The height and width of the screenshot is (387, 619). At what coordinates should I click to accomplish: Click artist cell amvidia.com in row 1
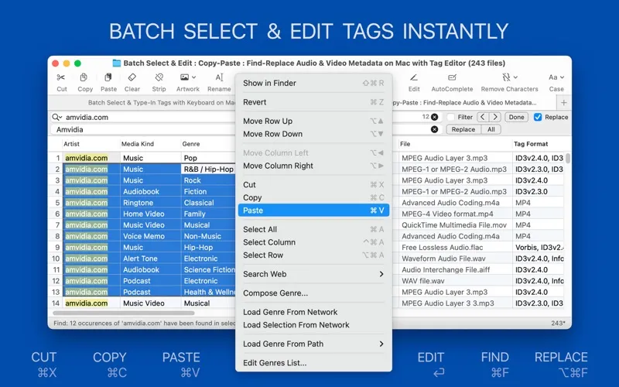tap(91, 158)
